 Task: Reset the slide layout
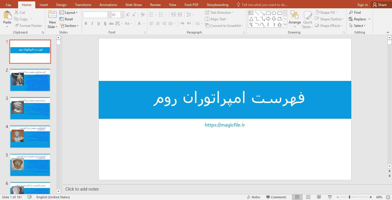(x=66, y=19)
